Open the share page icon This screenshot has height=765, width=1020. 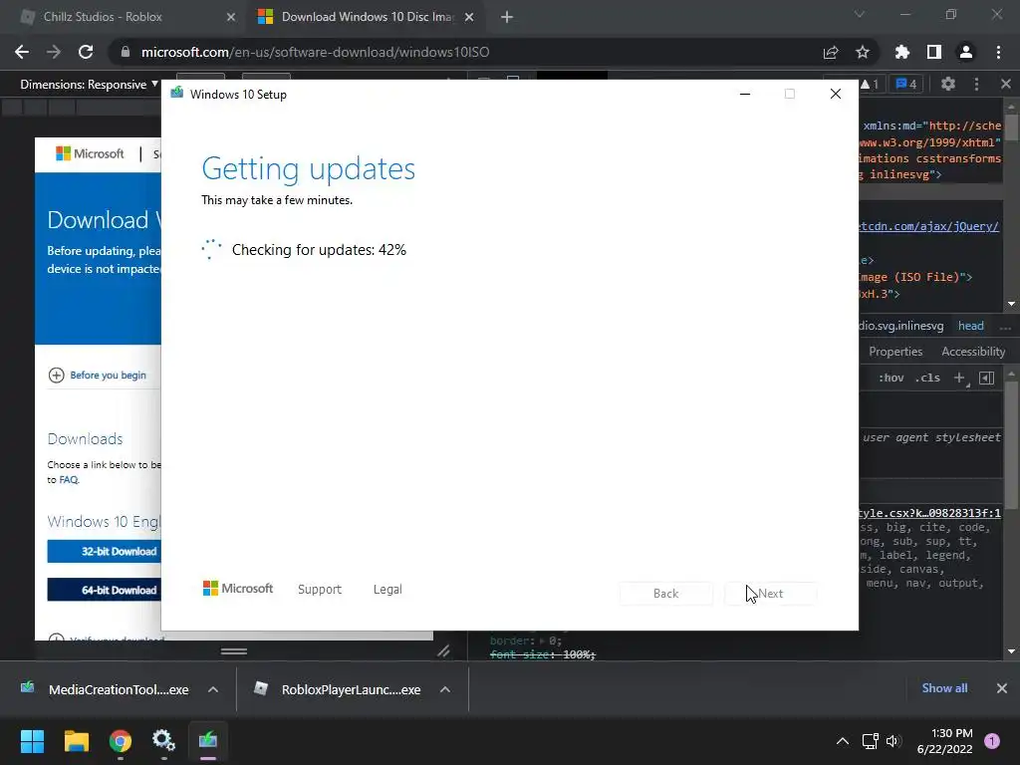[831, 52]
